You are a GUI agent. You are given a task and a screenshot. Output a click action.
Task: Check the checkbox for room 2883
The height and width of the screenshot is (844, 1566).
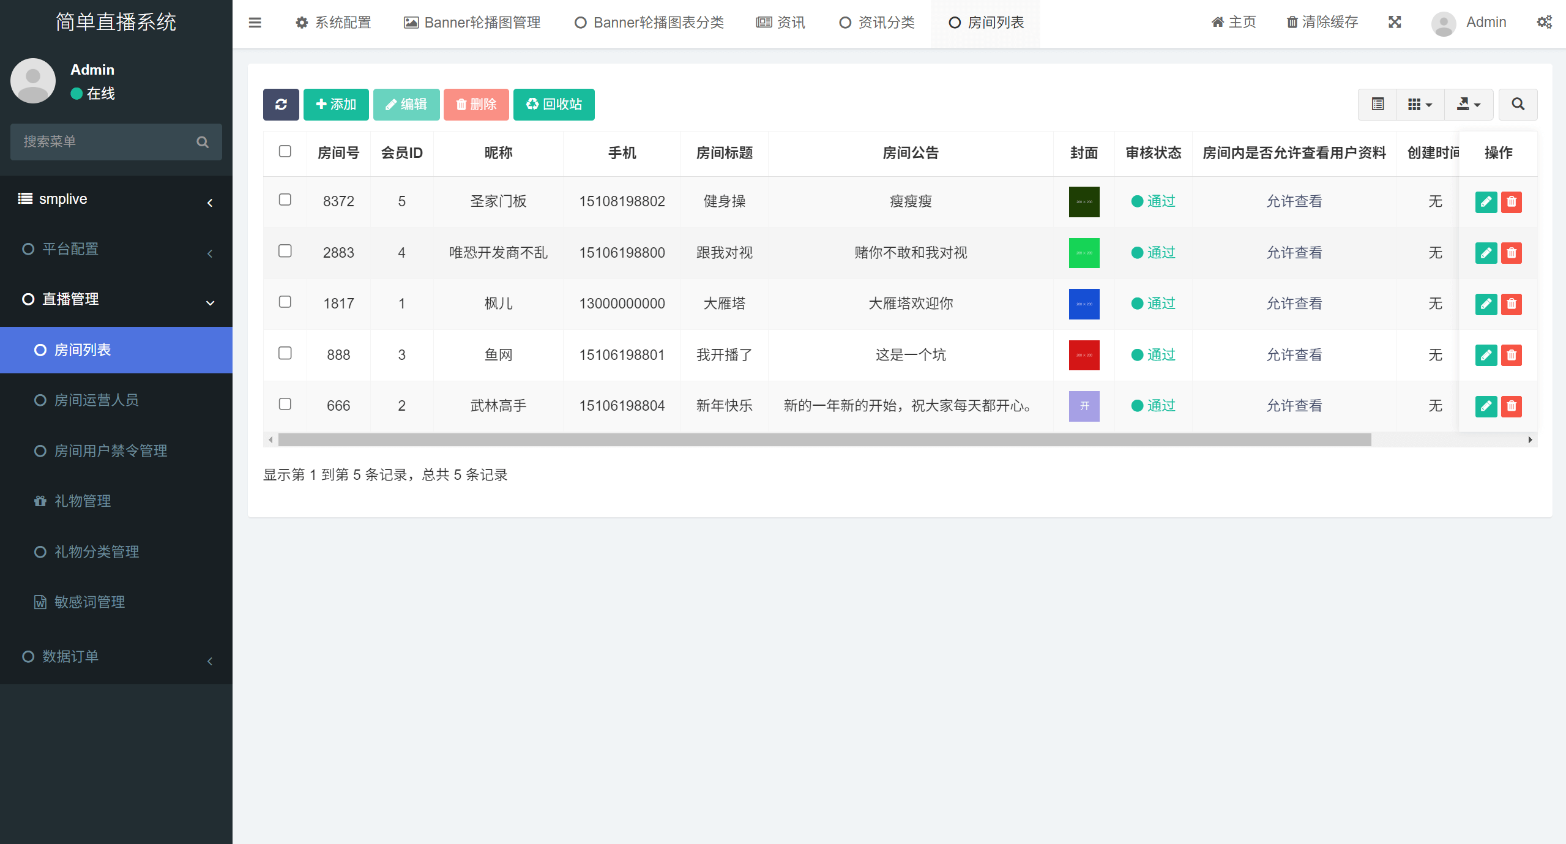(x=285, y=251)
